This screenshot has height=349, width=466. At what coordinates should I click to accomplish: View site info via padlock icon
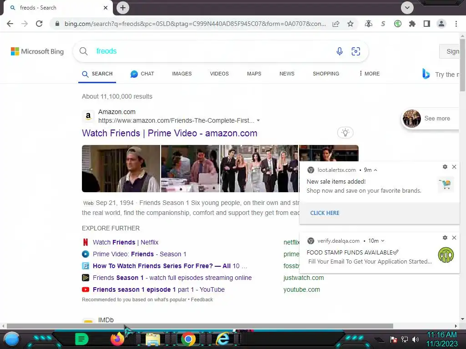57,24
